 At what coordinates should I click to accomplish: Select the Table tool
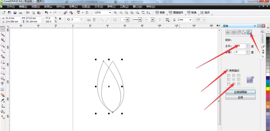coord(2,89)
